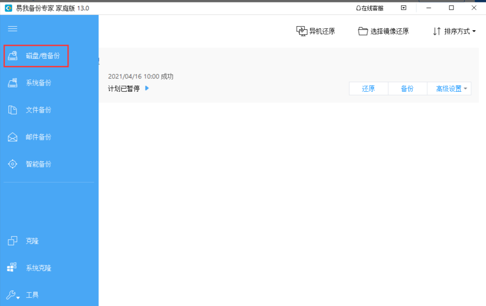Open 系统克隆 label in sidebar
Screen dimensions: 486x306
(39, 268)
